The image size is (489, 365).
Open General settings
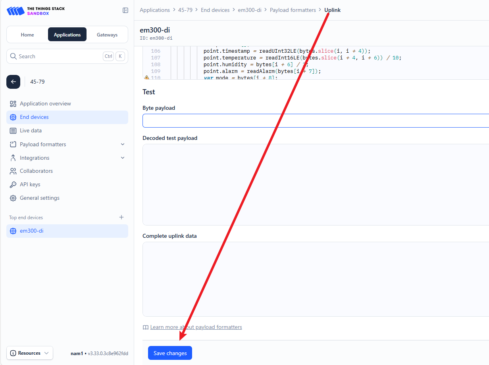pyautogui.click(x=67, y=198)
